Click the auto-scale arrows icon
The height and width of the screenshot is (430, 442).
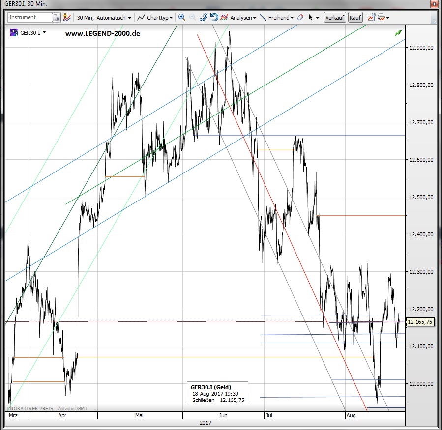(204, 18)
